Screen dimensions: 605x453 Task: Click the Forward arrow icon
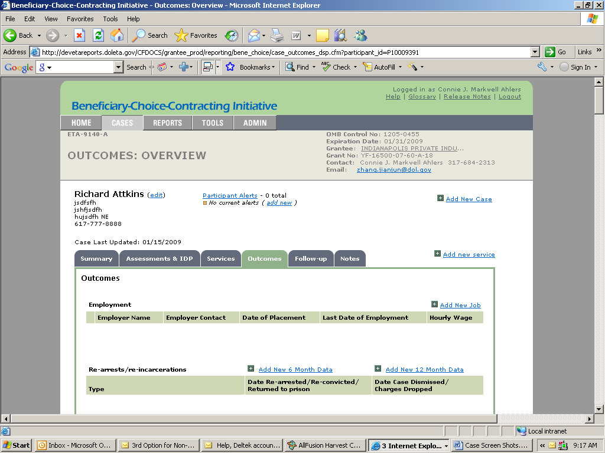(x=53, y=35)
